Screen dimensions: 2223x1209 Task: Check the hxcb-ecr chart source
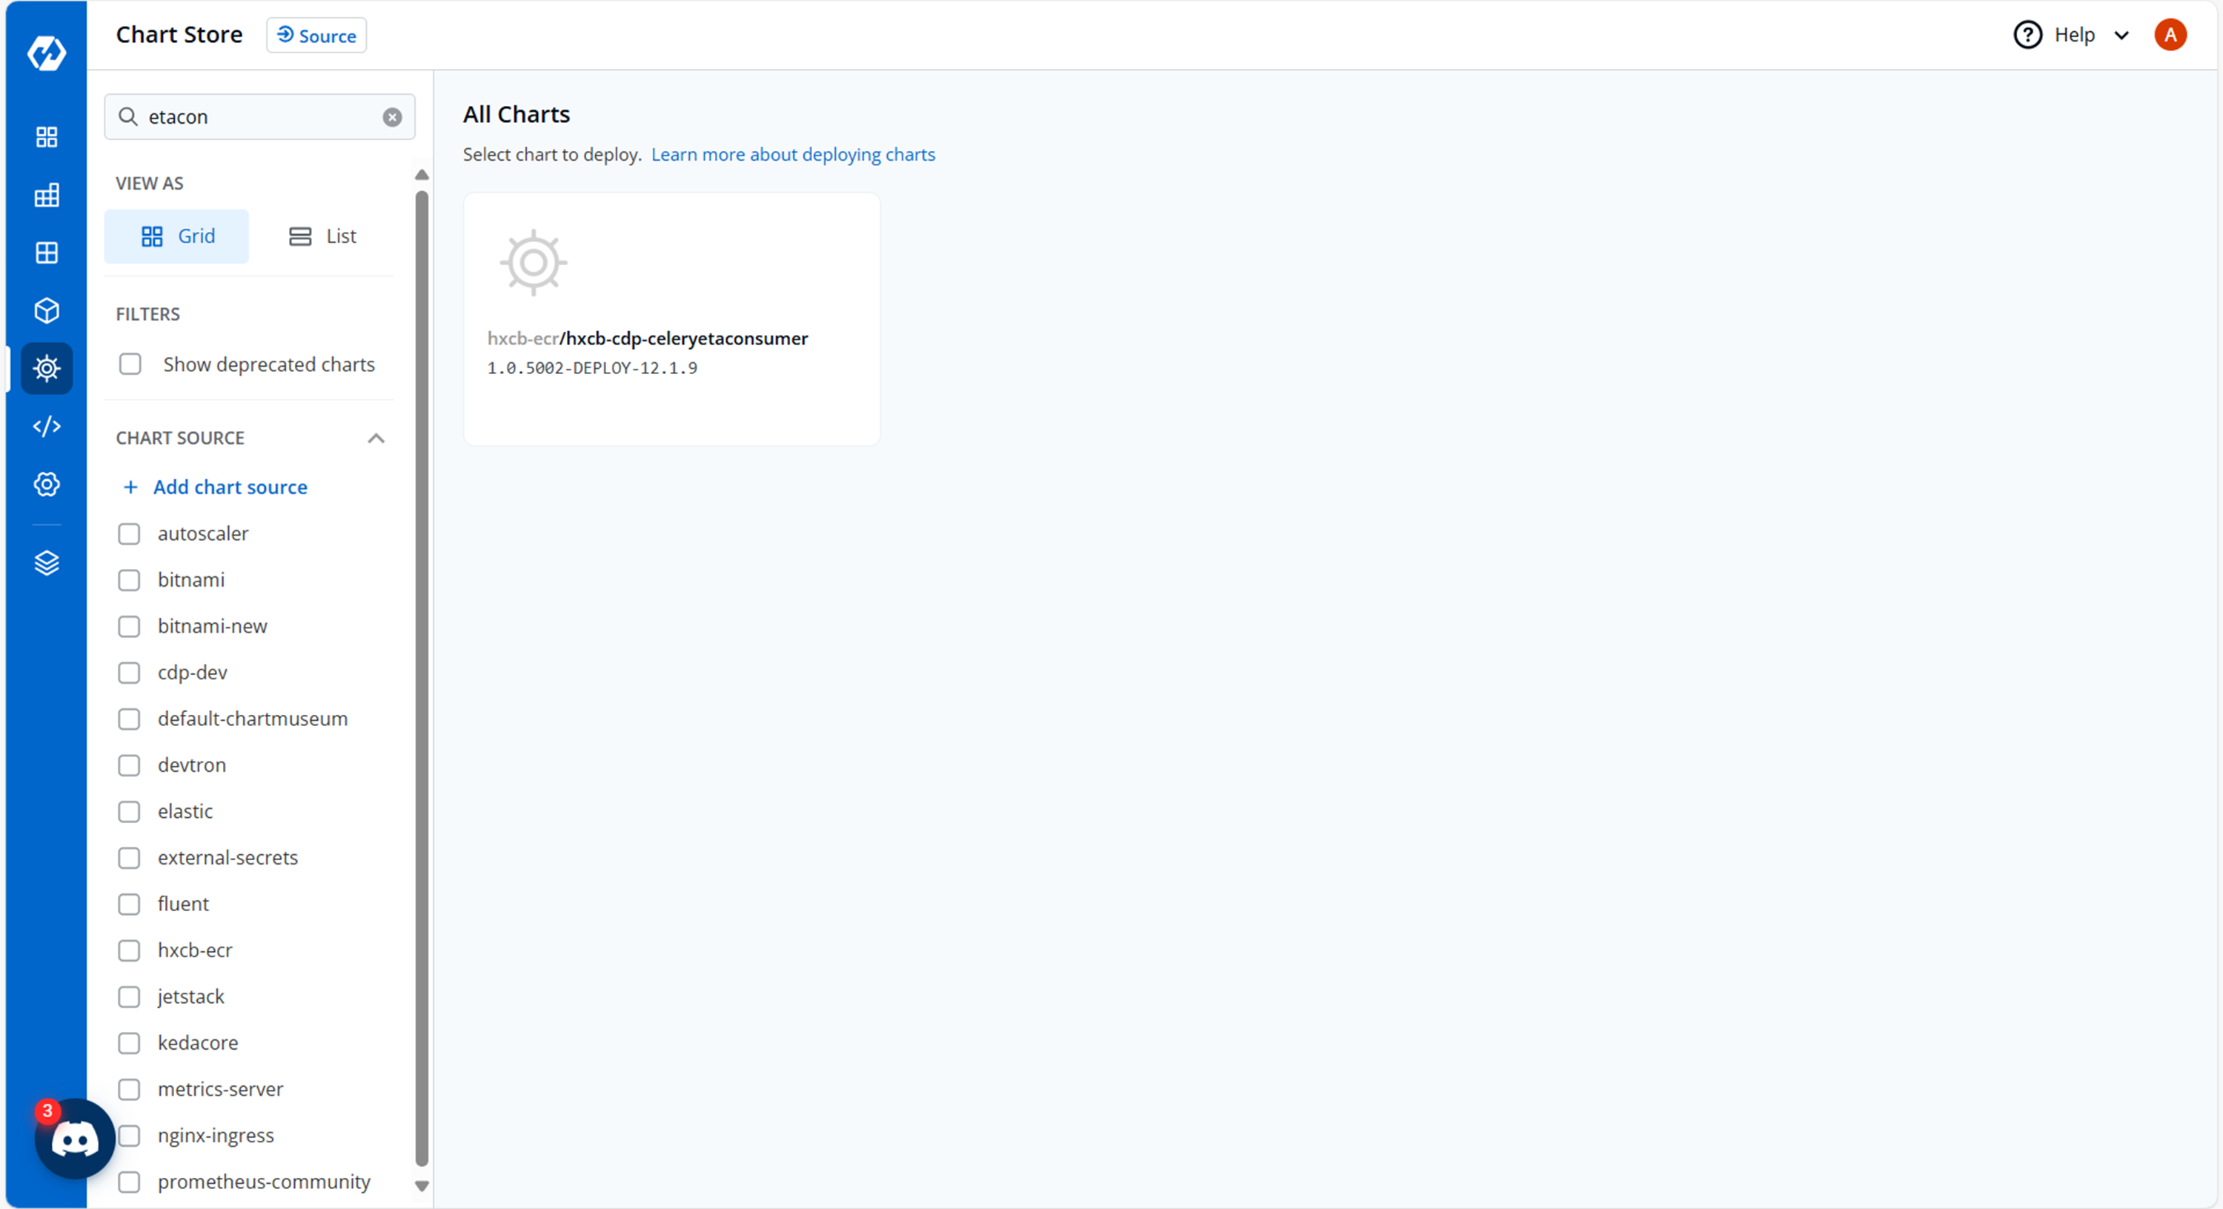pyautogui.click(x=130, y=950)
